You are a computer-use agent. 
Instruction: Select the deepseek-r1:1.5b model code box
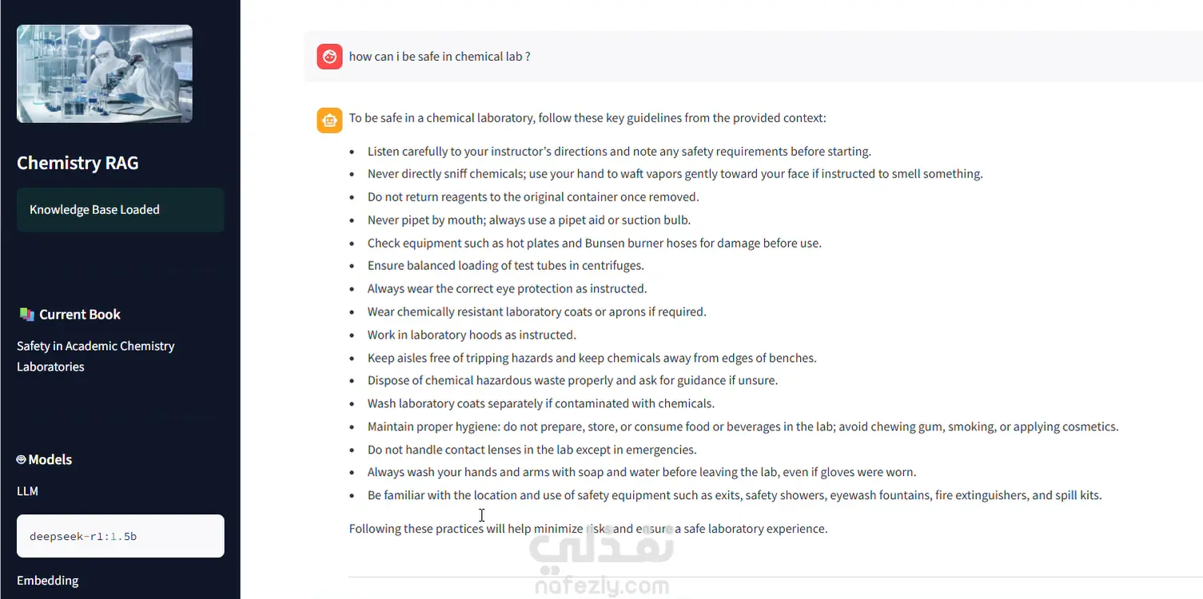click(121, 536)
